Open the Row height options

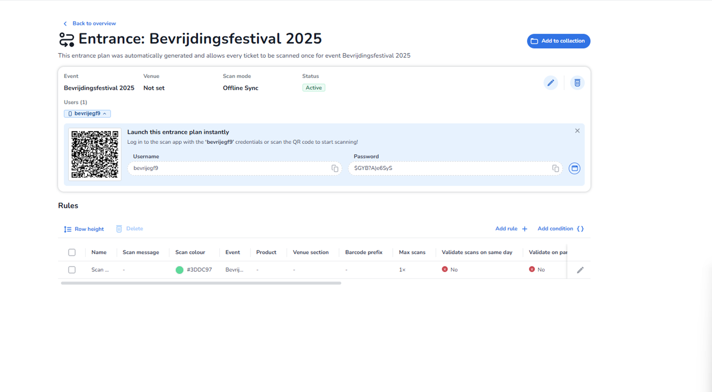(84, 229)
